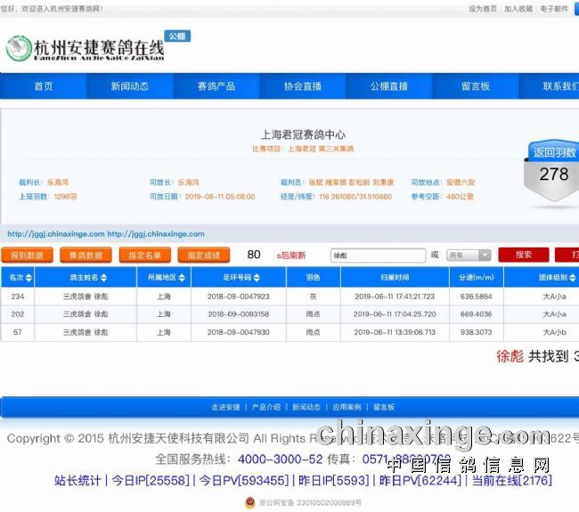Image resolution: width=579 pixels, height=512 pixels.
Task: Click the 羽色 column header
Action: [314, 278]
